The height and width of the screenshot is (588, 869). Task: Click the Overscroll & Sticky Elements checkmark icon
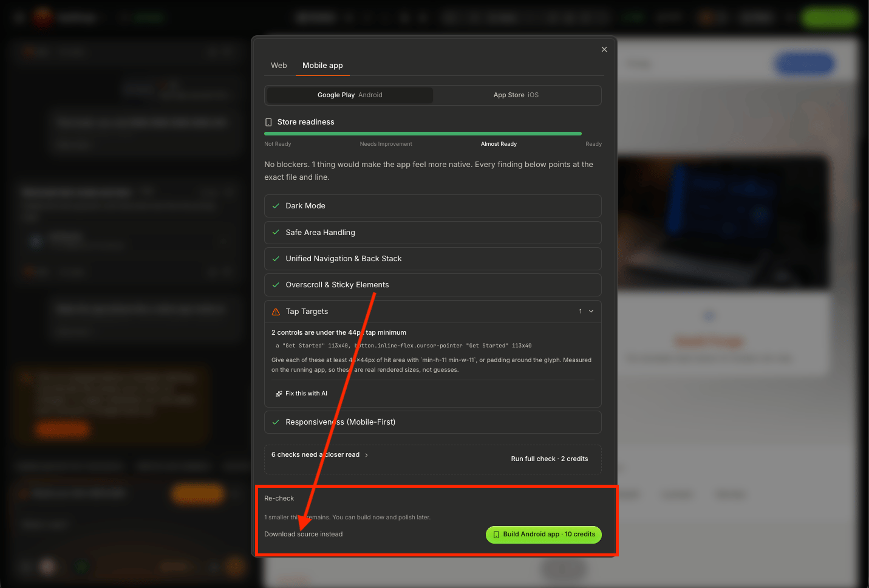(x=276, y=284)
